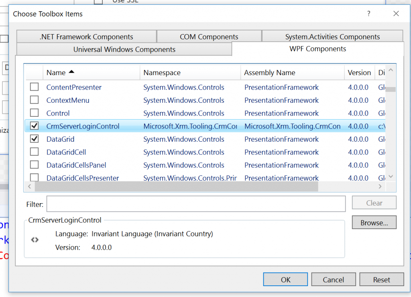This screenshot has height=297, width=411.
Task: Check the ContentPresenter checkbox
Action: (34, 87)
